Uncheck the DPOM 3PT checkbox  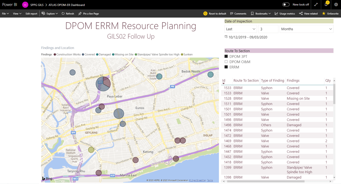pyautogui.click(x=226, y=56)
